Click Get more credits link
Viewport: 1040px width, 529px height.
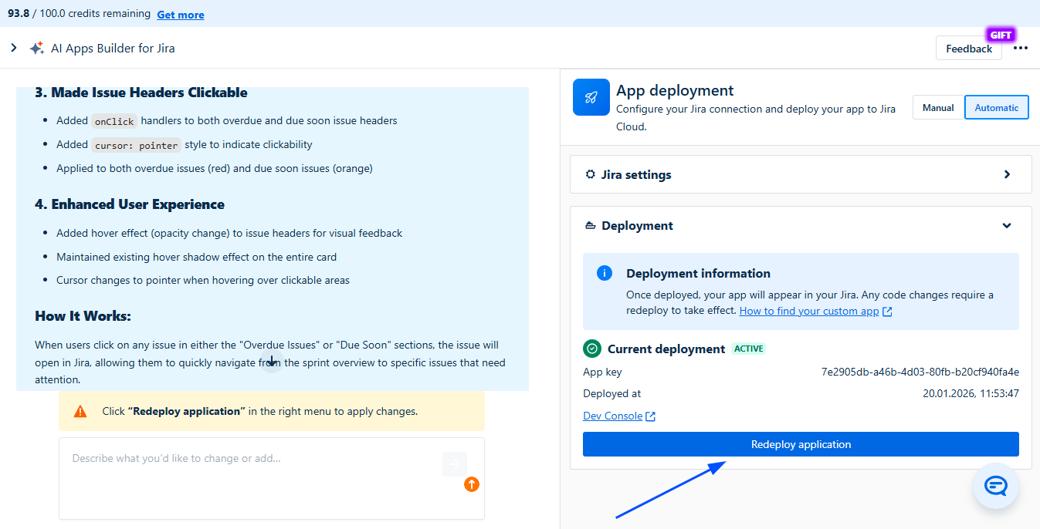181,15
